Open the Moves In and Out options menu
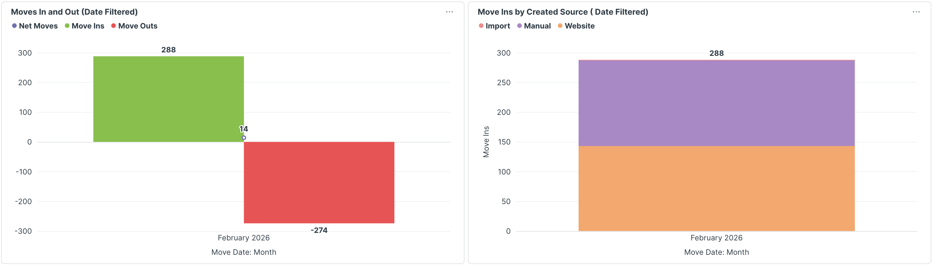Viewport: 933px width, 266px height. click(x=449, y=12)
